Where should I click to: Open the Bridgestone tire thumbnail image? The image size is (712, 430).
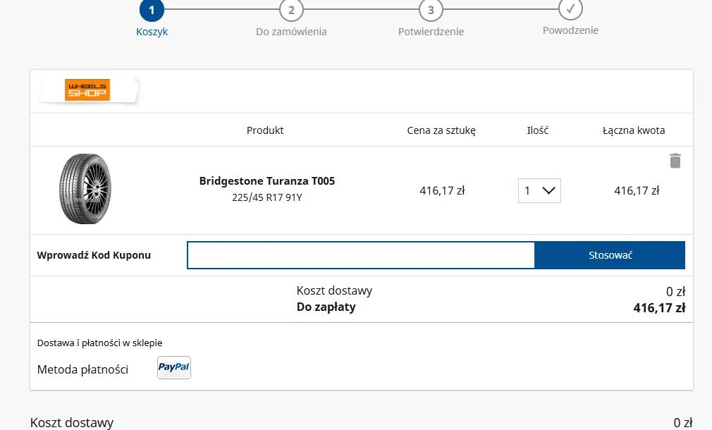point(85,189)
